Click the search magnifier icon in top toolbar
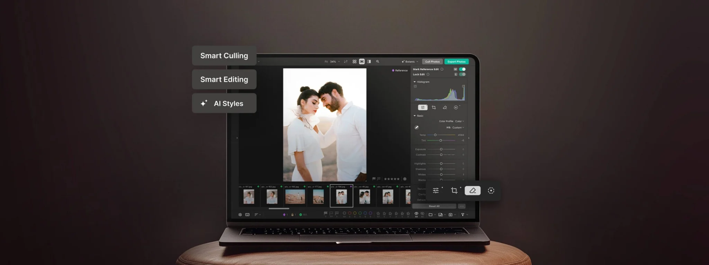Image resolution: width=709 pixels, height=265 pixels. 378,61
